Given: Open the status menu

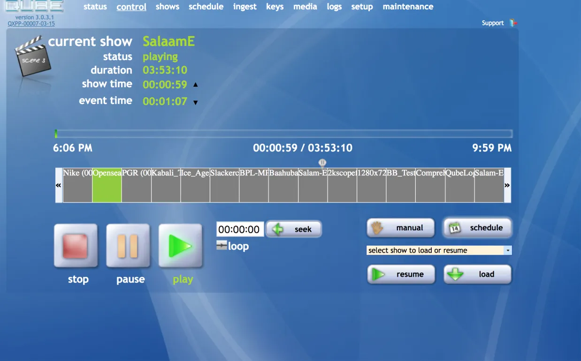Looking at the screenshot, I should (x=95, y=7).
